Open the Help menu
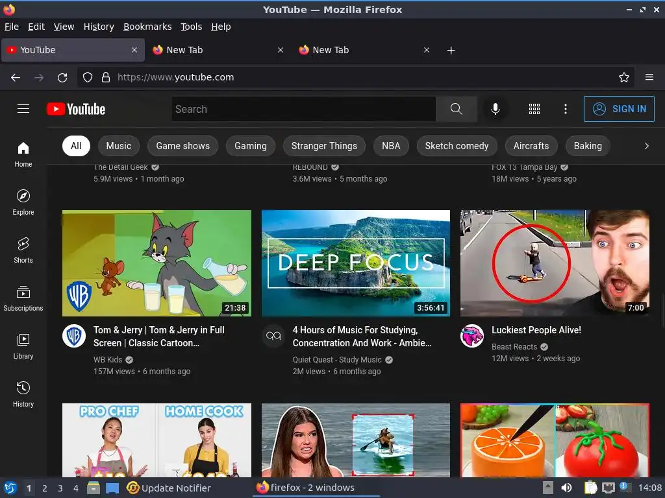This screenshot has width=665, height=498. coord(221,27)
